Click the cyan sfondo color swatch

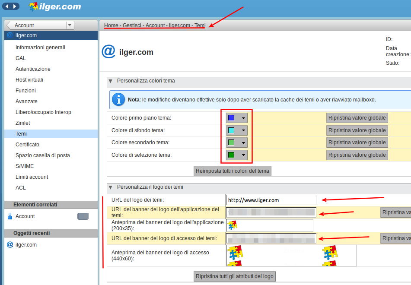pos(231,130)
